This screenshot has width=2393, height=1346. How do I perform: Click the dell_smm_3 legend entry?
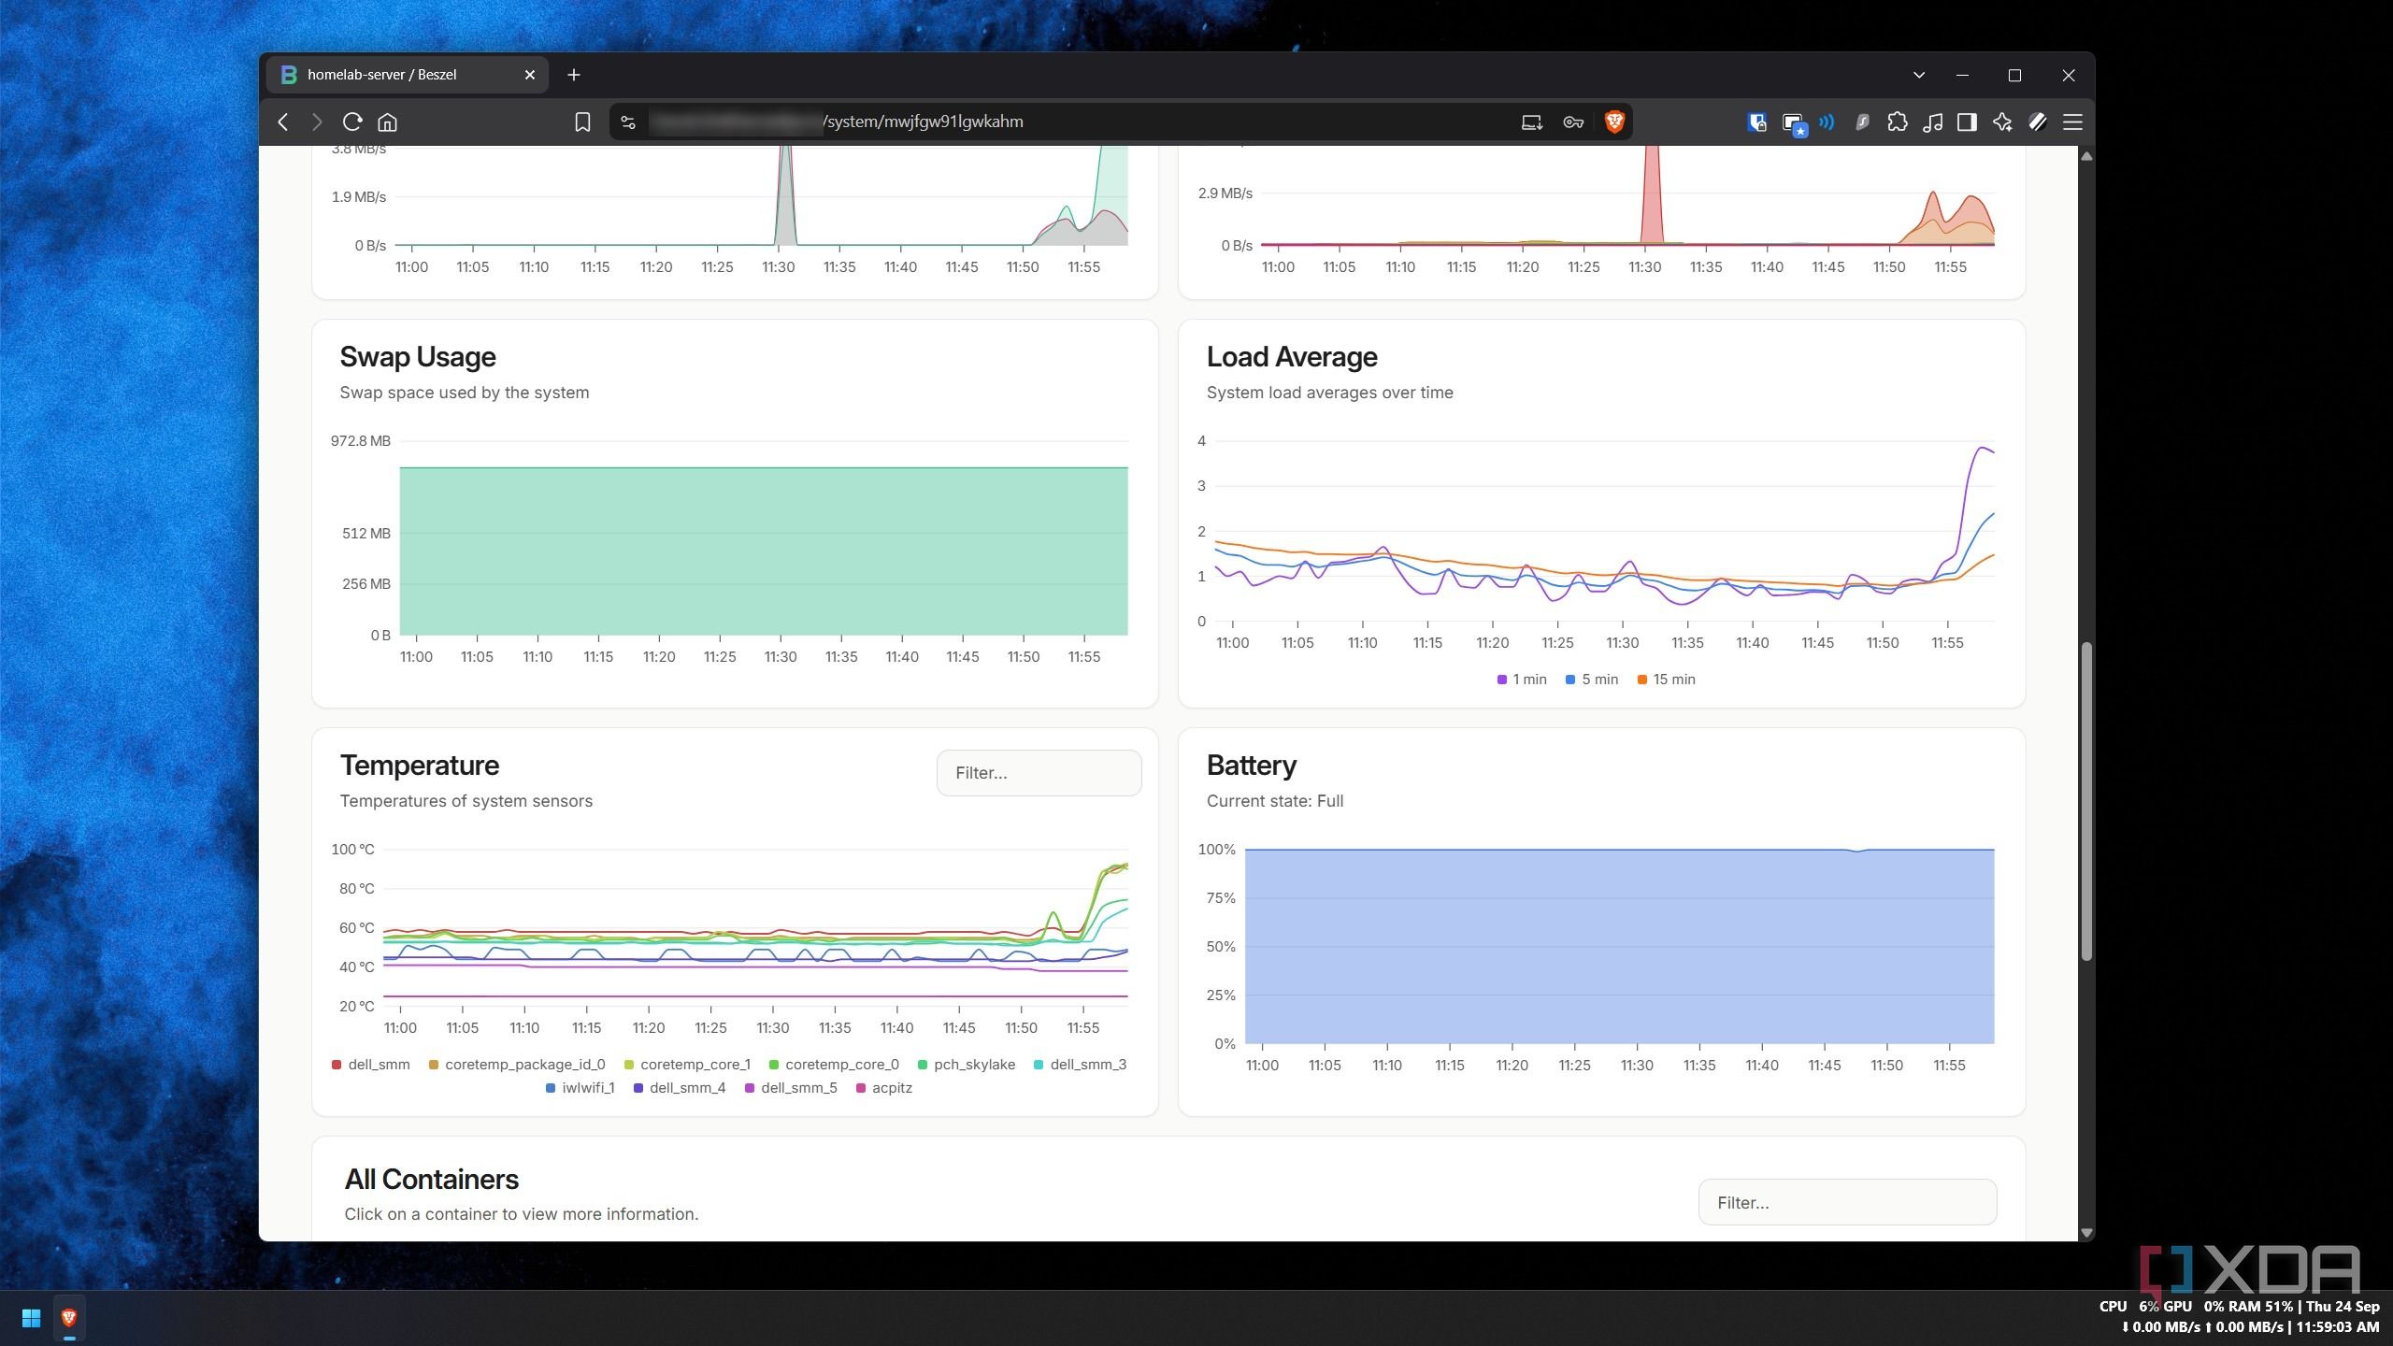[1081, 1065]
